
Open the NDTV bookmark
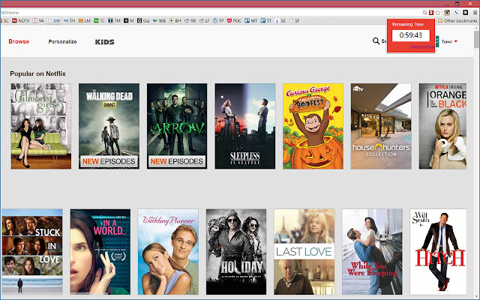tap(21, 21)
